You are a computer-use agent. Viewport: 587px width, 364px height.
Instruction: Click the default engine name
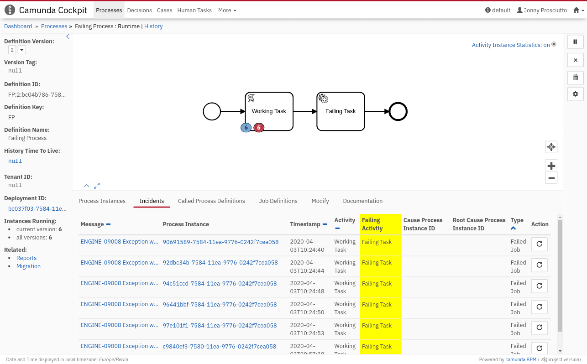(501, 10)
